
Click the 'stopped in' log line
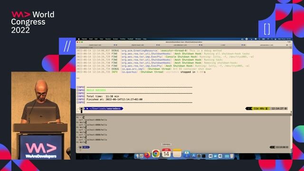(x=141, y=72)
